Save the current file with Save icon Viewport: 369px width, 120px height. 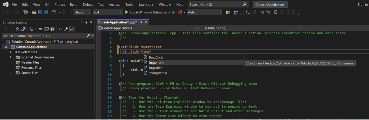pos(40,12)
